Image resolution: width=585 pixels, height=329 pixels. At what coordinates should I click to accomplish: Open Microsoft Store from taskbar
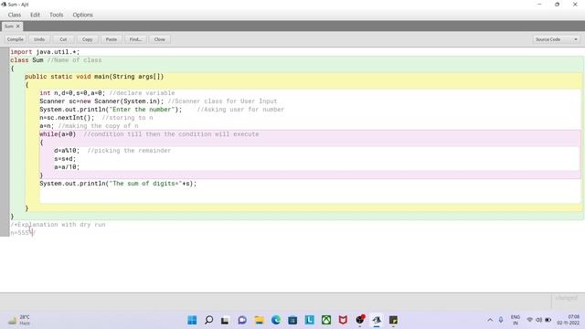coord(292,320)
